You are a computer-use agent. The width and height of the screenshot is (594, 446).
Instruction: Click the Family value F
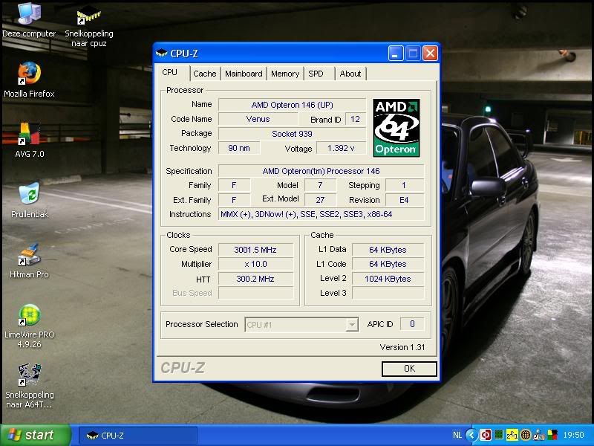[x=234, y=185]
